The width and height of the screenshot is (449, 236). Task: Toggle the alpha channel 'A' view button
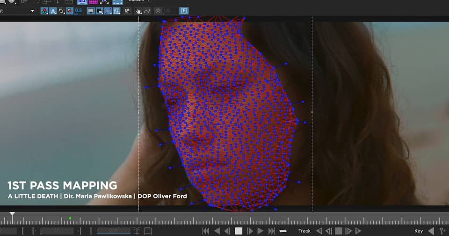tap(53, 11)
